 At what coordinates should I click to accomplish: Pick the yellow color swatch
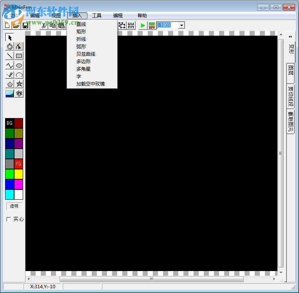click(18, 174)
